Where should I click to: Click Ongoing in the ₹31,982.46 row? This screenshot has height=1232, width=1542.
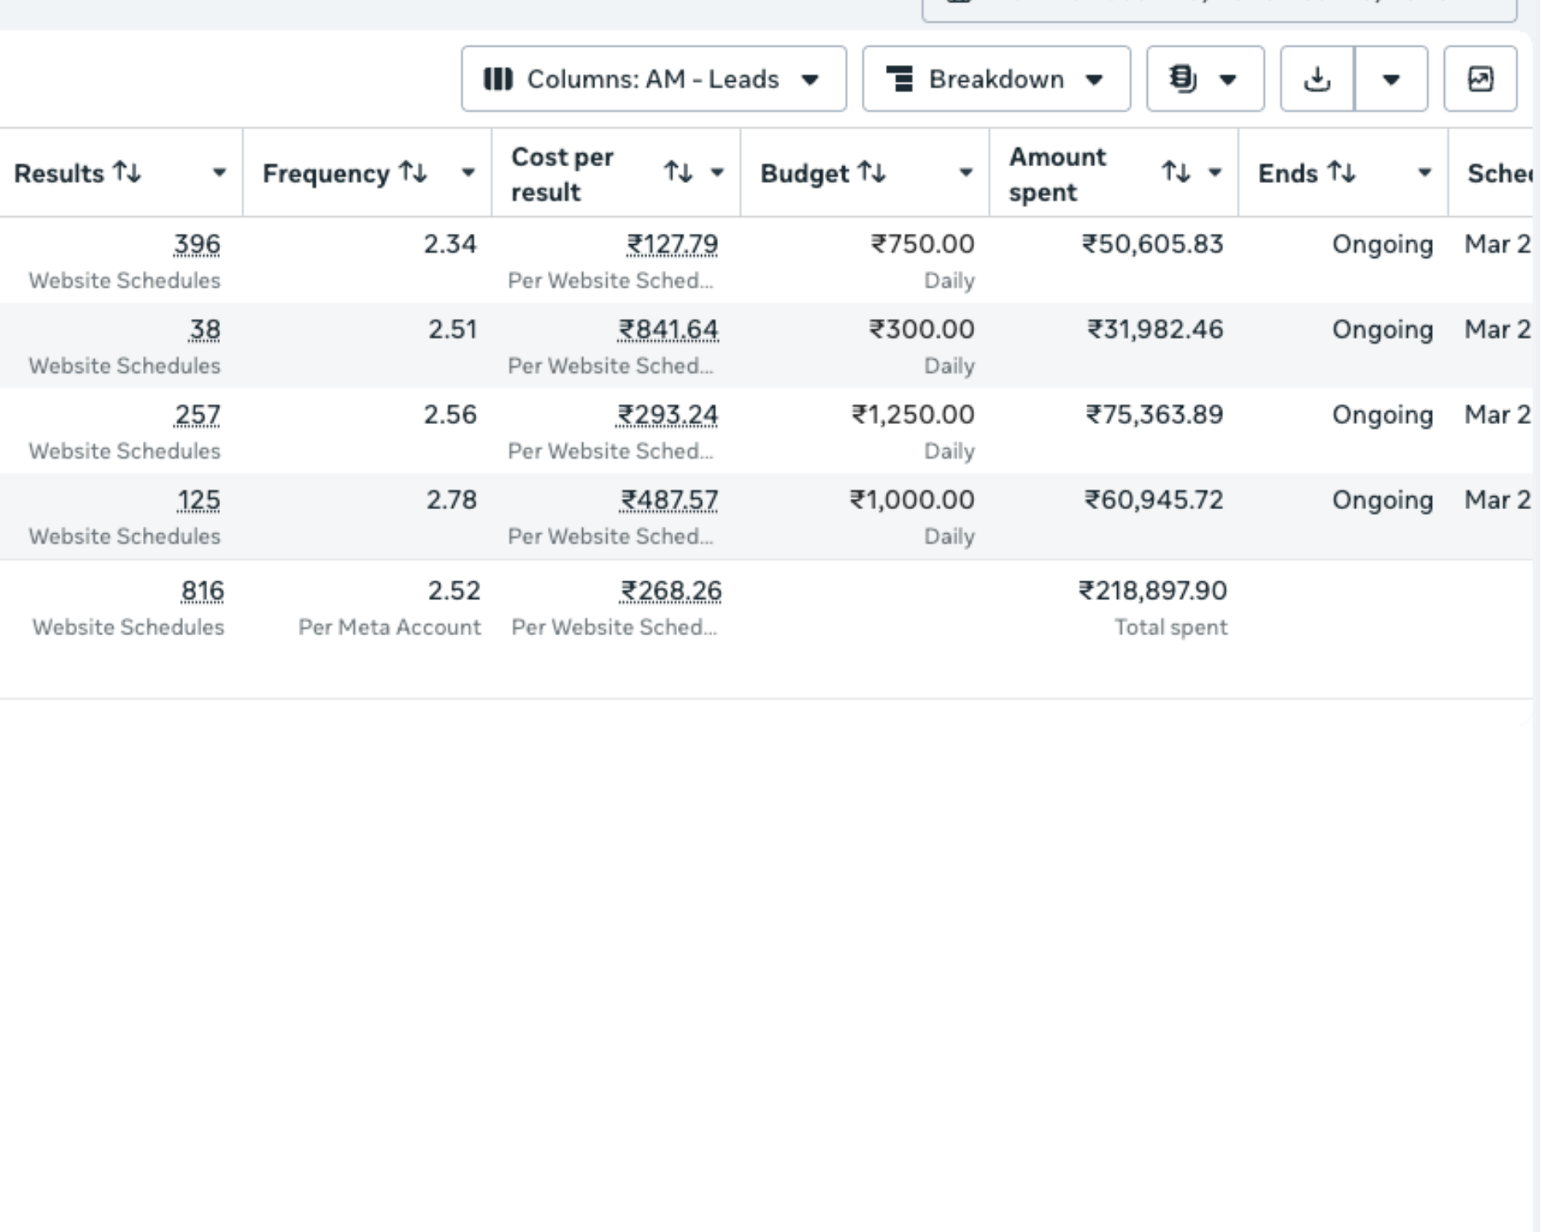tap(1382, 329)
